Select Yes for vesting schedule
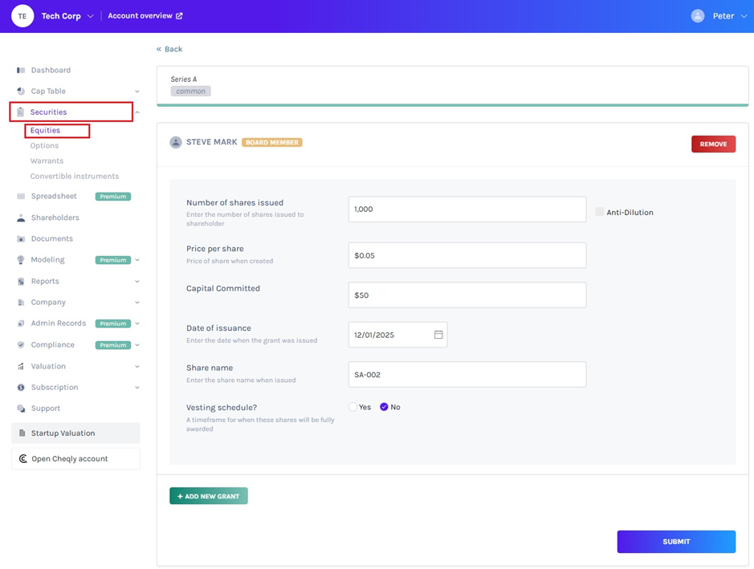Image resolution: width=754 pixels, height=569 pixels. [353, 407]
